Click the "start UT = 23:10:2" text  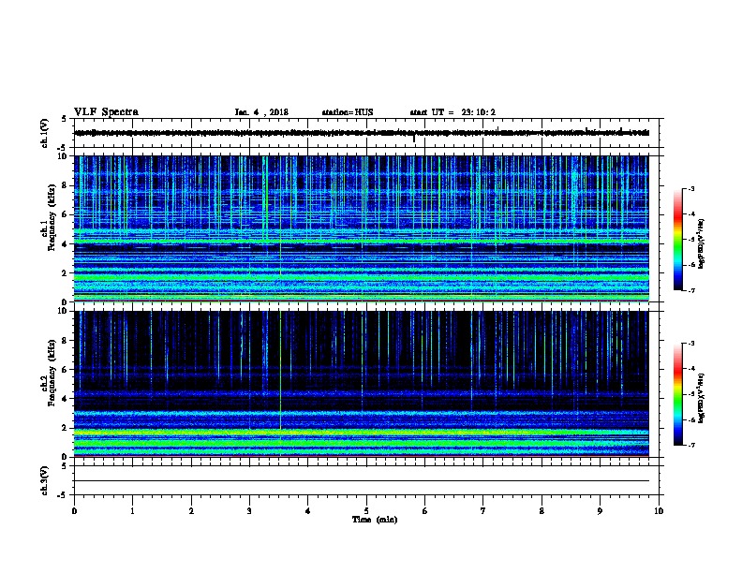coord(453,112)
